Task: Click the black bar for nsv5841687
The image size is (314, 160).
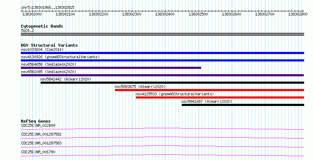Action: [x=243, y=105]
